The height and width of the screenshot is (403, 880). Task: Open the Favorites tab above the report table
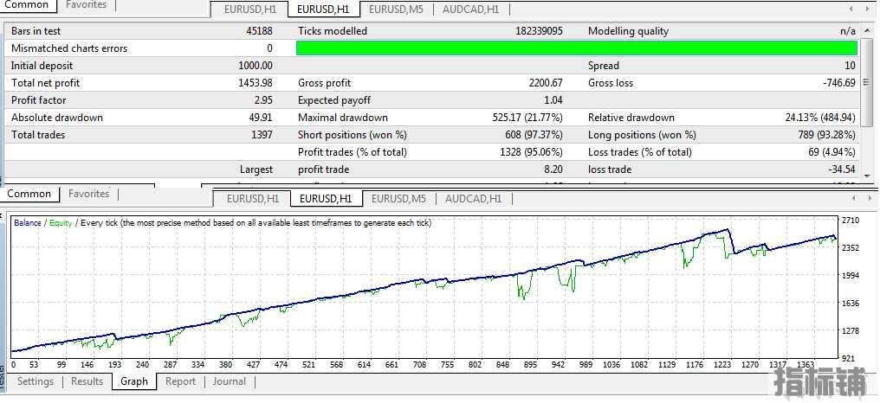click(x=87, y=5)
